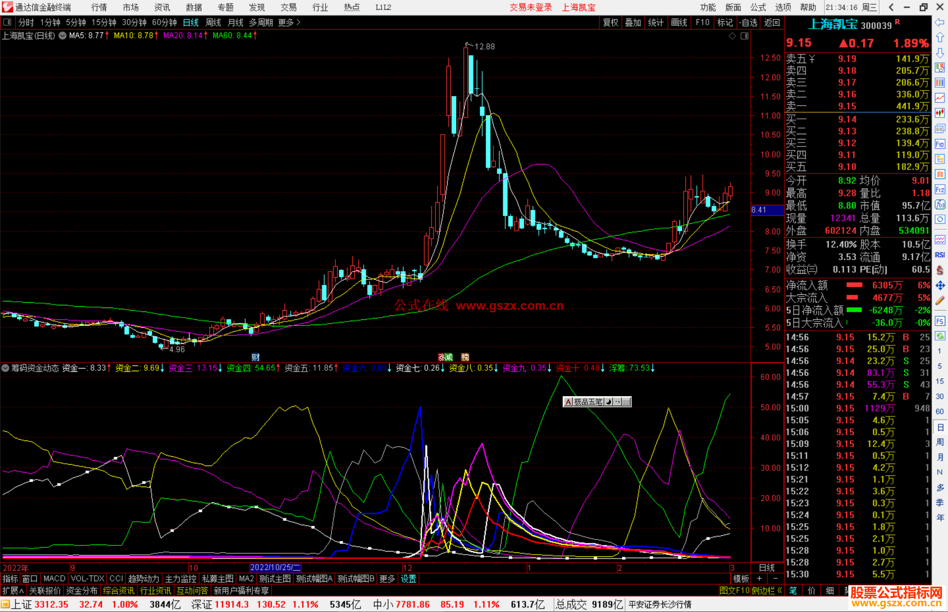Viewport: 948px width, 612px height.
Task: Click the 2022/10/25 date marker on timeline
Action: click(x=275, y=567)
